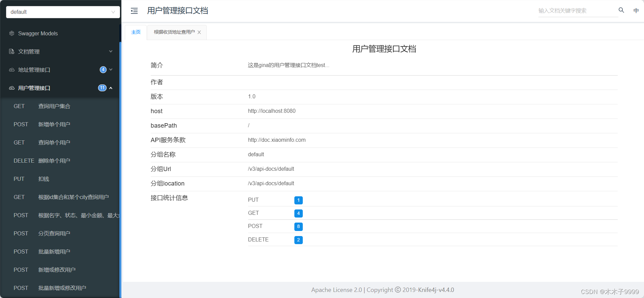
Task: Click the http://doc.xiaominfo.com terms URL
Action: tap(277, 140)
